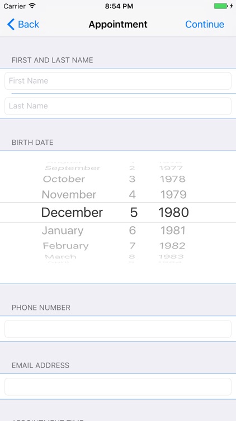Image resolution: width=236 pixels, height=421 pixels.
Task: Focus the First Name field
Action: tap(118, 81)
